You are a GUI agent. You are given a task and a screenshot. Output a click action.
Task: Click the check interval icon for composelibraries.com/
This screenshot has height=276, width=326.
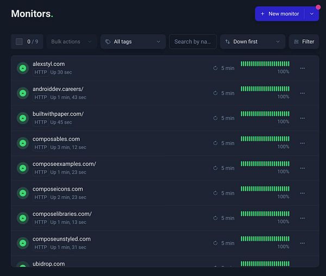[x=215, y=218]
